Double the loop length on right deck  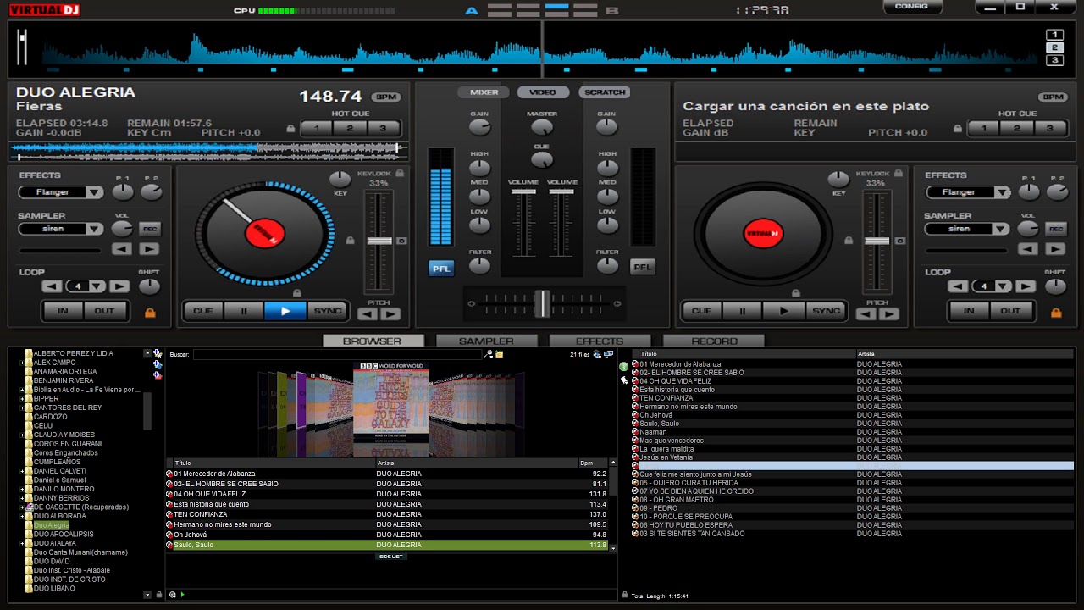tap(1026, 286)
